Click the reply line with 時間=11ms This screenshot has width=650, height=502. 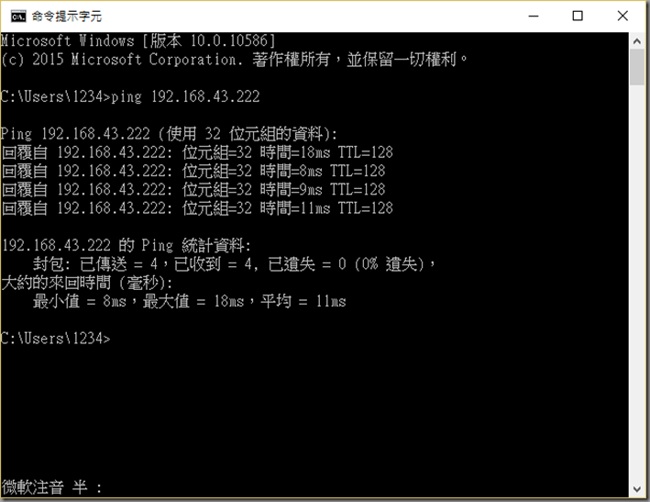coord(197,207)
